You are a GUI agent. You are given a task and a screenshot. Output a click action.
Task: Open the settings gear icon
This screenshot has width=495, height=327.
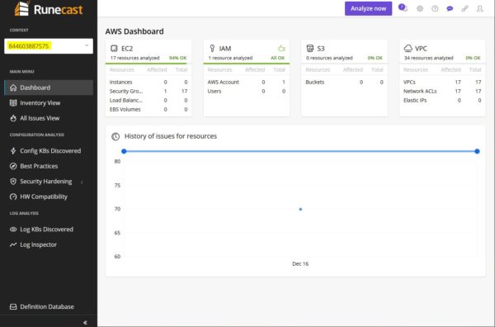click(x=420, y=8)
